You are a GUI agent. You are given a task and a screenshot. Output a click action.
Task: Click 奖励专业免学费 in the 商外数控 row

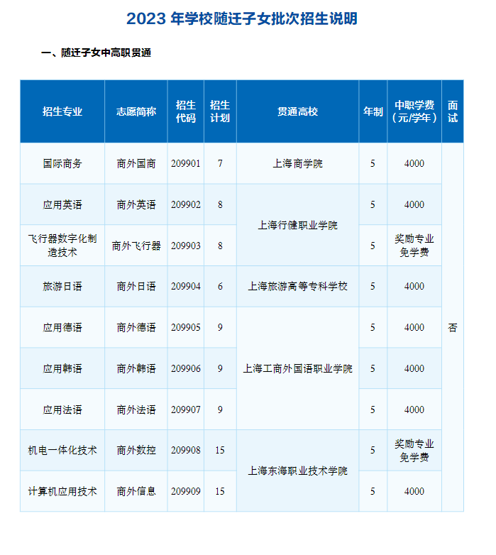point(414,450)
